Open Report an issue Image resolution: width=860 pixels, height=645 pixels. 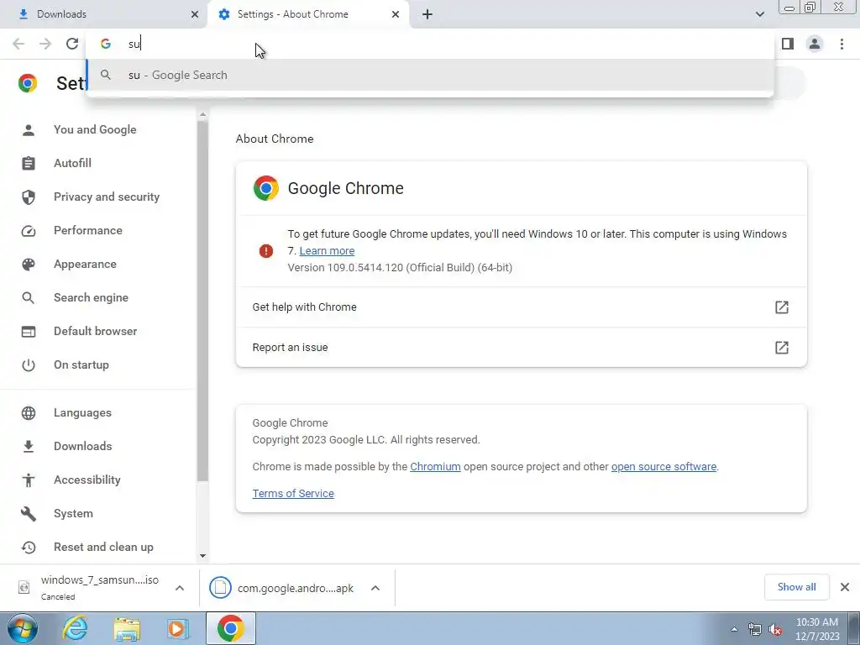tap(521, 347)
